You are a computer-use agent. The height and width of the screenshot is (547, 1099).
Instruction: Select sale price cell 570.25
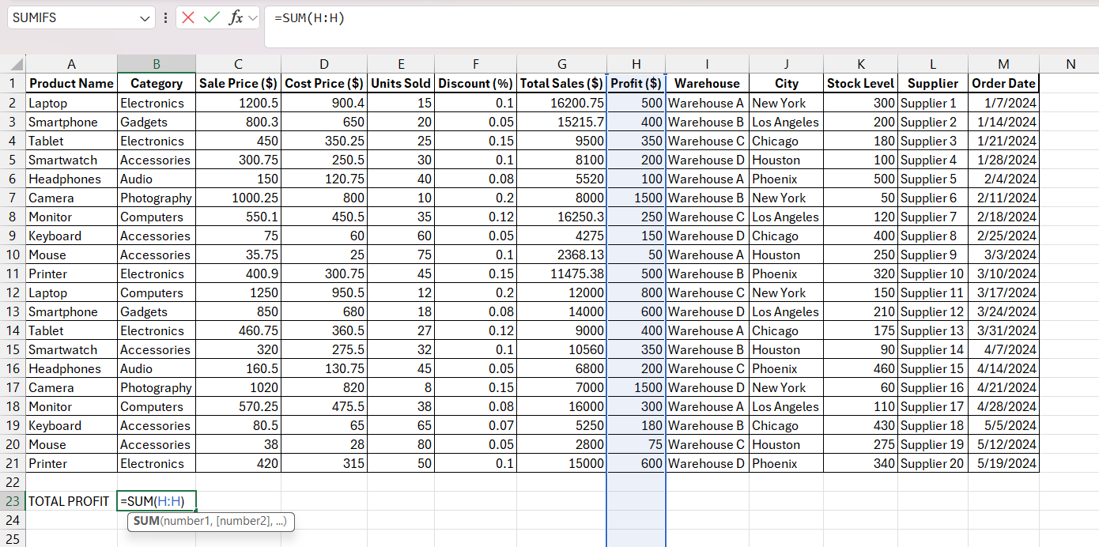coord(238,406)
